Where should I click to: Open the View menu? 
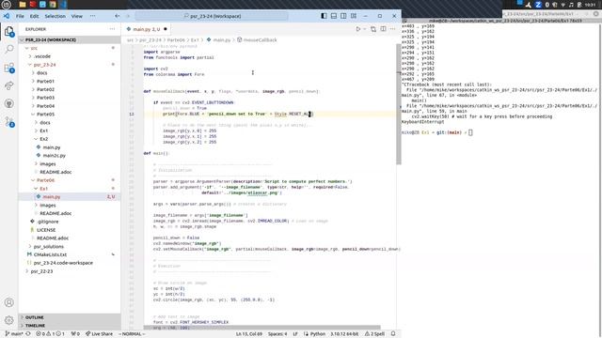(77, 16)
